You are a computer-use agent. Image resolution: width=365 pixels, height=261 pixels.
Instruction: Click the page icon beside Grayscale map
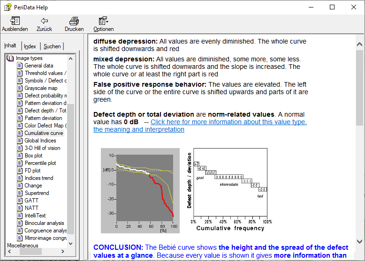click(x=20, y=88)
